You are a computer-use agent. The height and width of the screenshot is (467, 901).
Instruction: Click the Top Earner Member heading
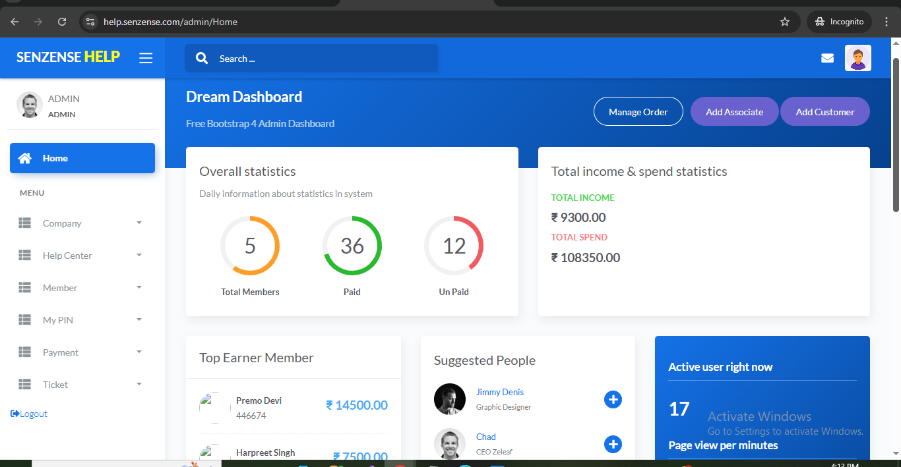tap(257, 358)
